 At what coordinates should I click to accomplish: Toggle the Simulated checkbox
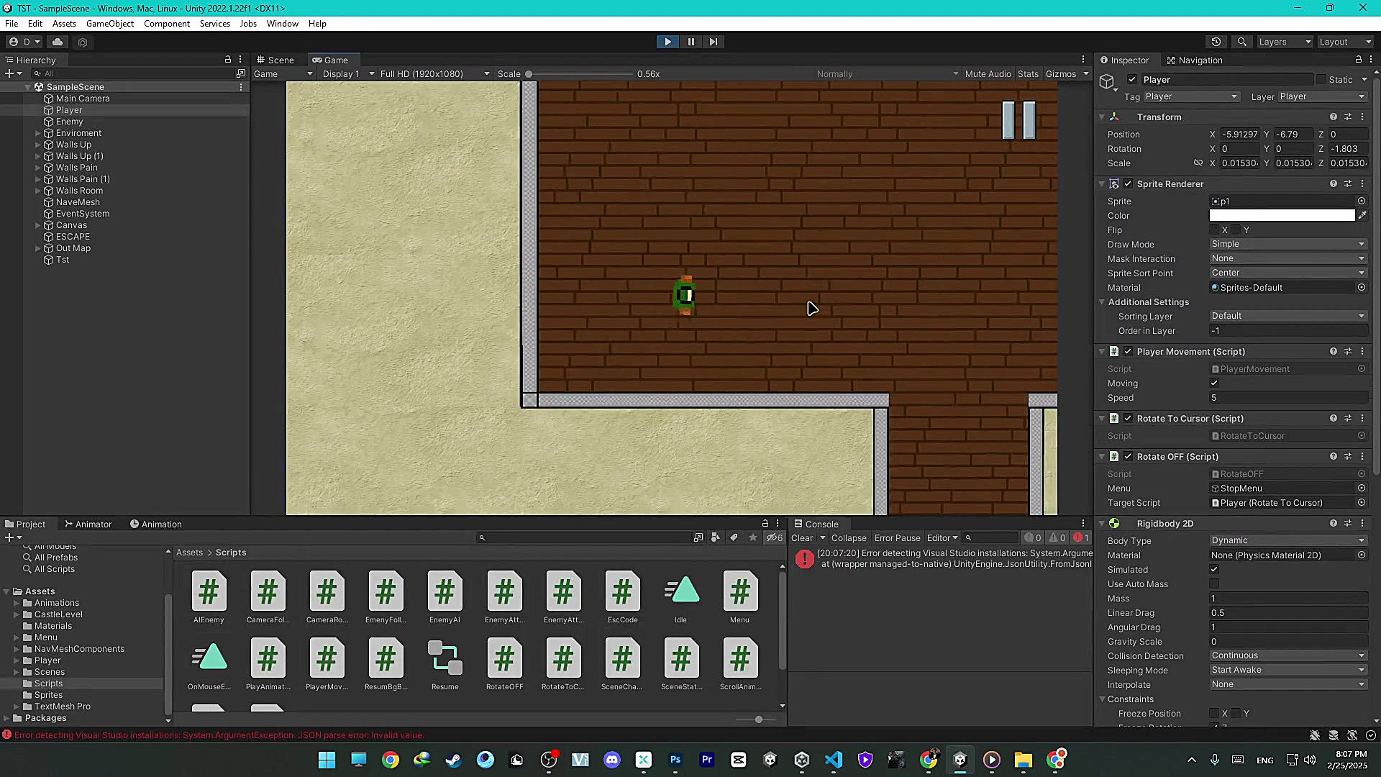pos(1214,570)
